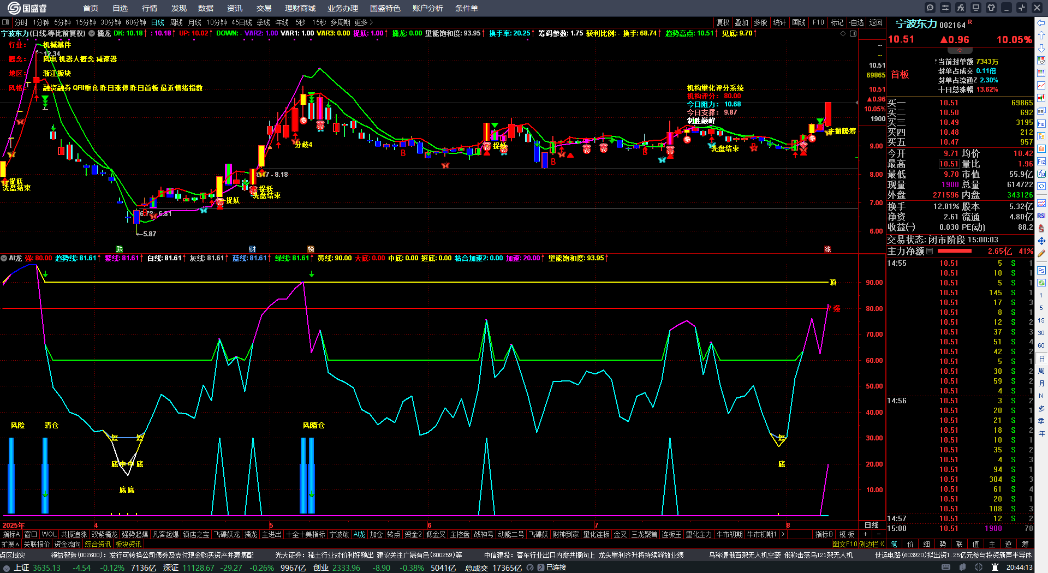Open the 国盛特色 menu
The width and height of the screenshot is (1048, 573).
[x=385, y=8]
